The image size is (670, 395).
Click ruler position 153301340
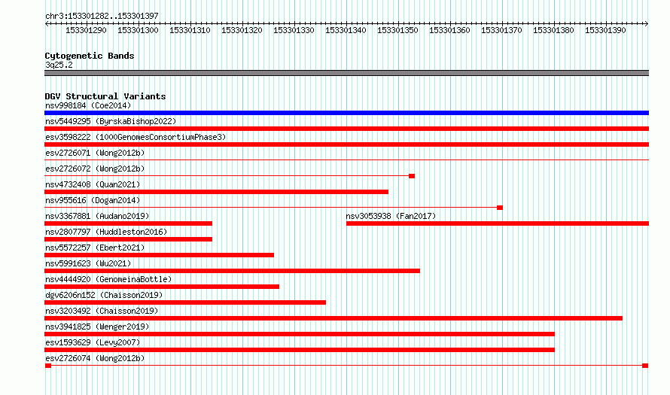[346, 30]
